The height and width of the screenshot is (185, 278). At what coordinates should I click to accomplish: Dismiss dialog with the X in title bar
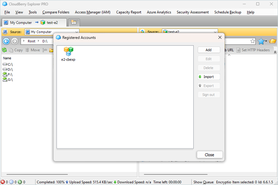tap(220, 37)
